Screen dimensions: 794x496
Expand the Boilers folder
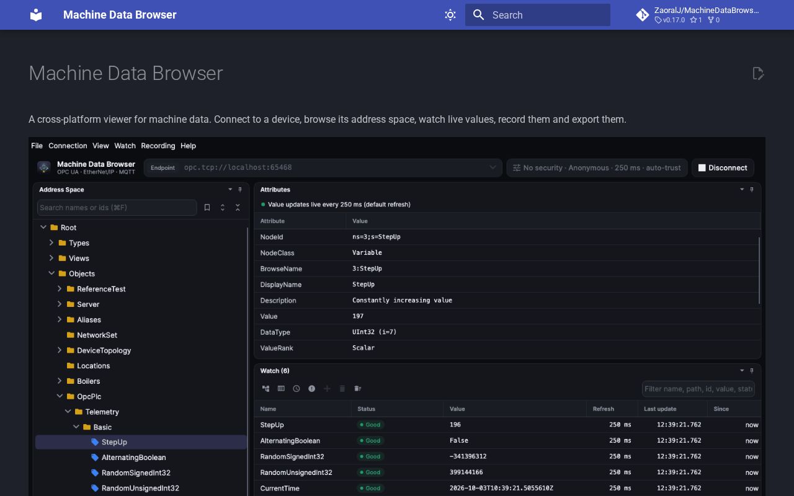tap(60, 381)
